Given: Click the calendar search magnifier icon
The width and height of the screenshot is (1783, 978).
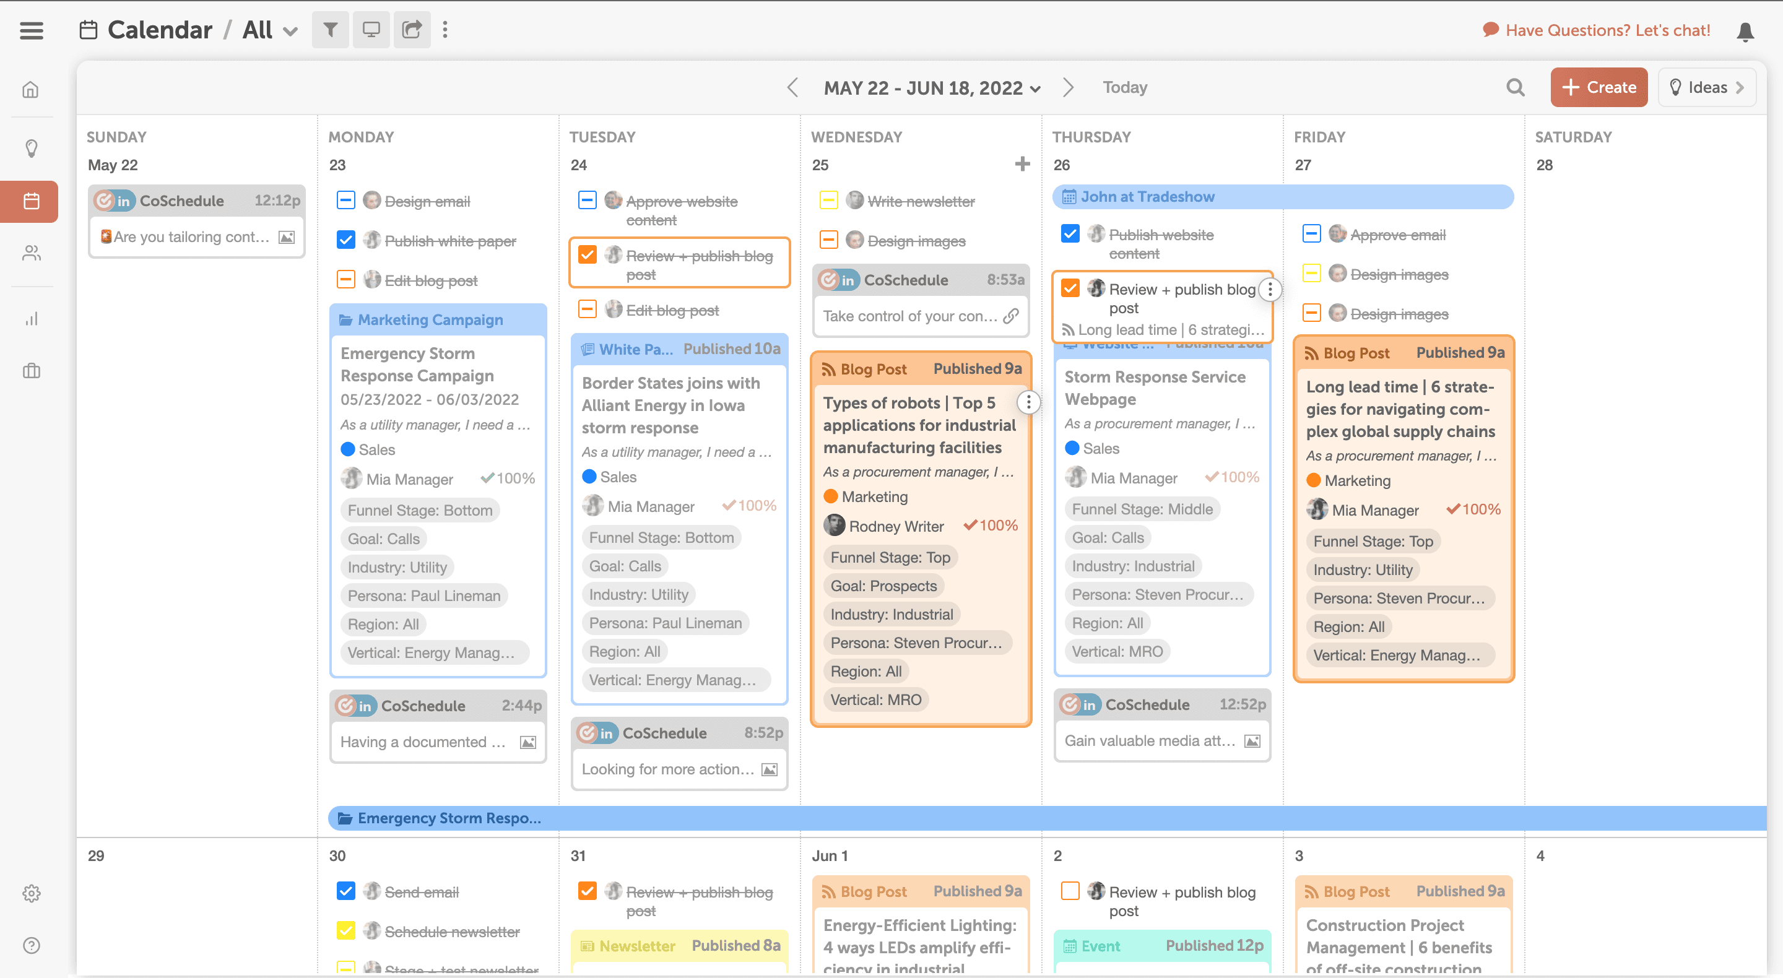Looking at the screenshot, I should [1515, 87].
